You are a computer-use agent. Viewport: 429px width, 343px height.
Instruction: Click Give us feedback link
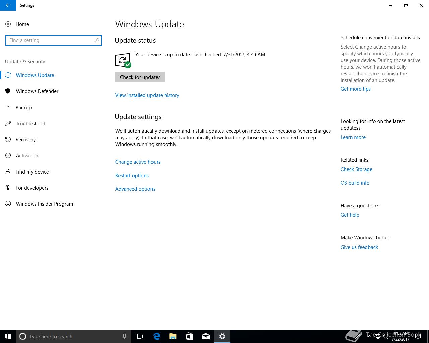point(359,247)
